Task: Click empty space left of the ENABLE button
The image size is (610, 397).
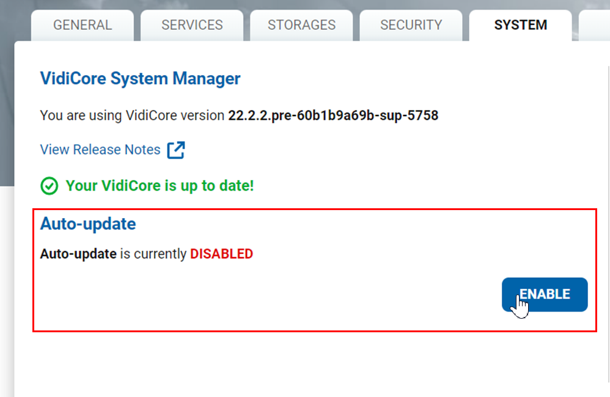Action: pyautogui.click(x=275, y=294)
